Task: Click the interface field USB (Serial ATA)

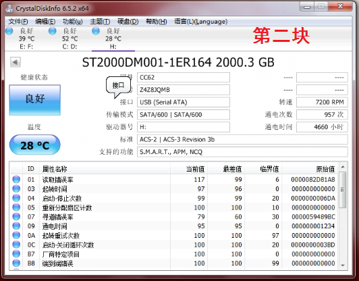Action: 184,102
